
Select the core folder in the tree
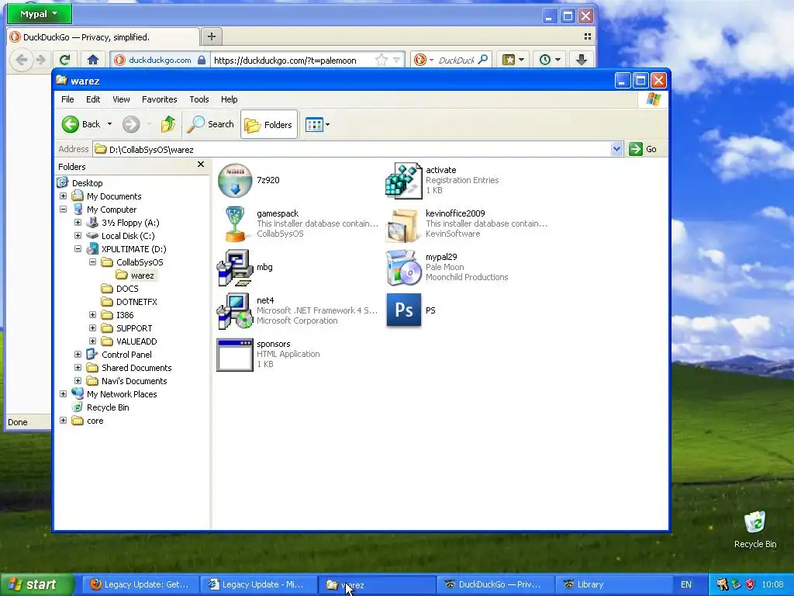[95, 420]
